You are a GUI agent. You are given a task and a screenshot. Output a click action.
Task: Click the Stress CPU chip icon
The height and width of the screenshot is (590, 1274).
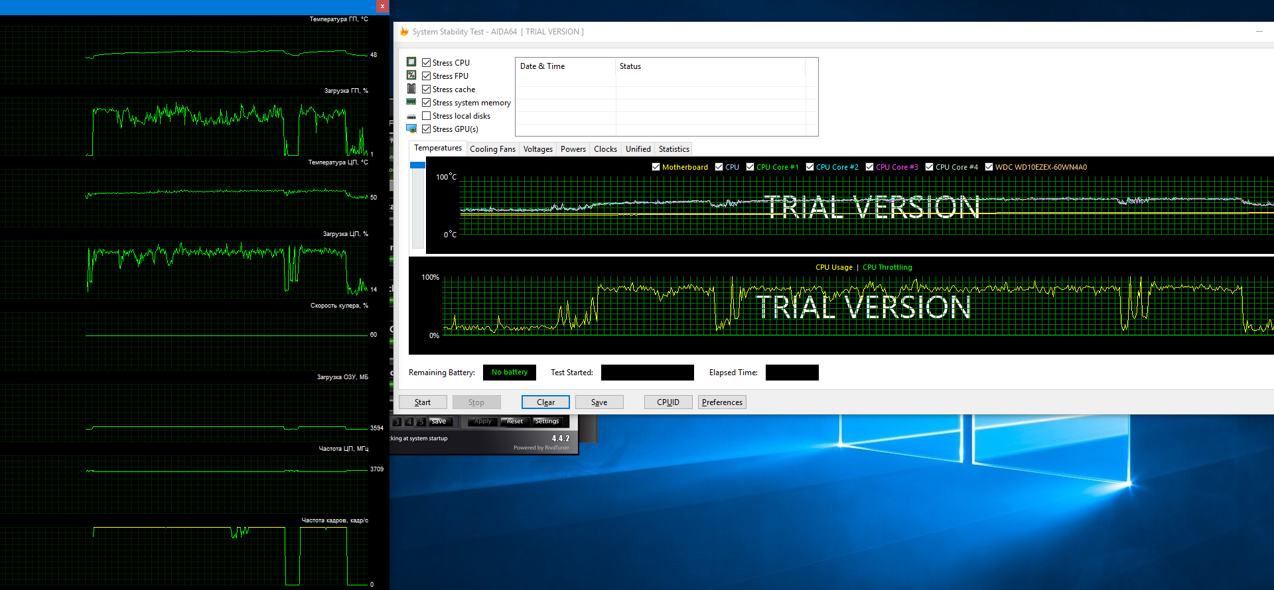pos(411,62)
